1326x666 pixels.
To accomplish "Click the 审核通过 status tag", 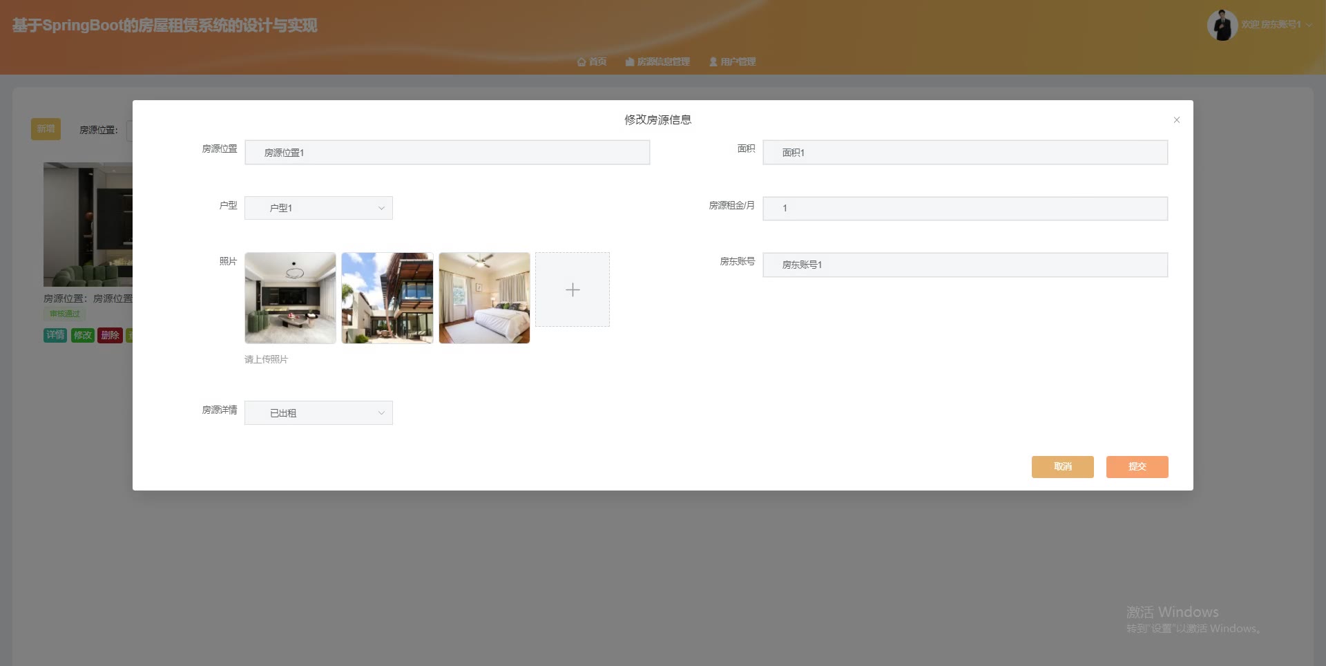I will click(65, 314).
